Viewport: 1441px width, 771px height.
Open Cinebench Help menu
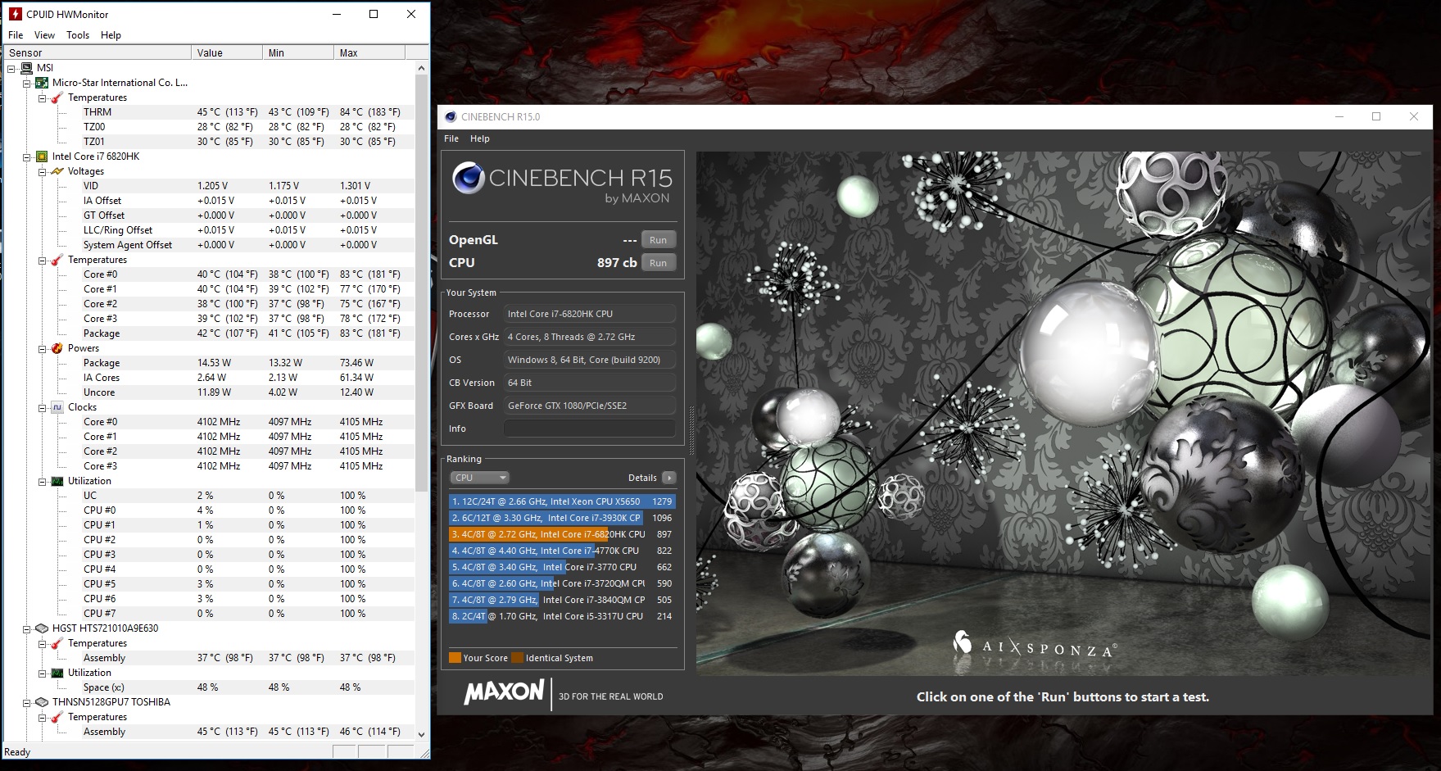point(480,138)
